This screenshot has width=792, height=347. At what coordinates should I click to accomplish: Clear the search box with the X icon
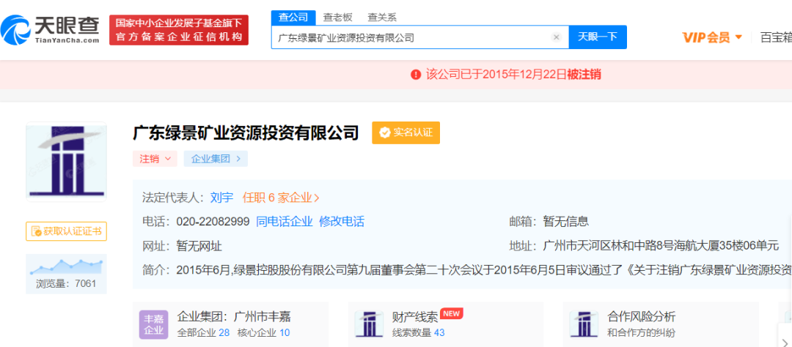556,37
